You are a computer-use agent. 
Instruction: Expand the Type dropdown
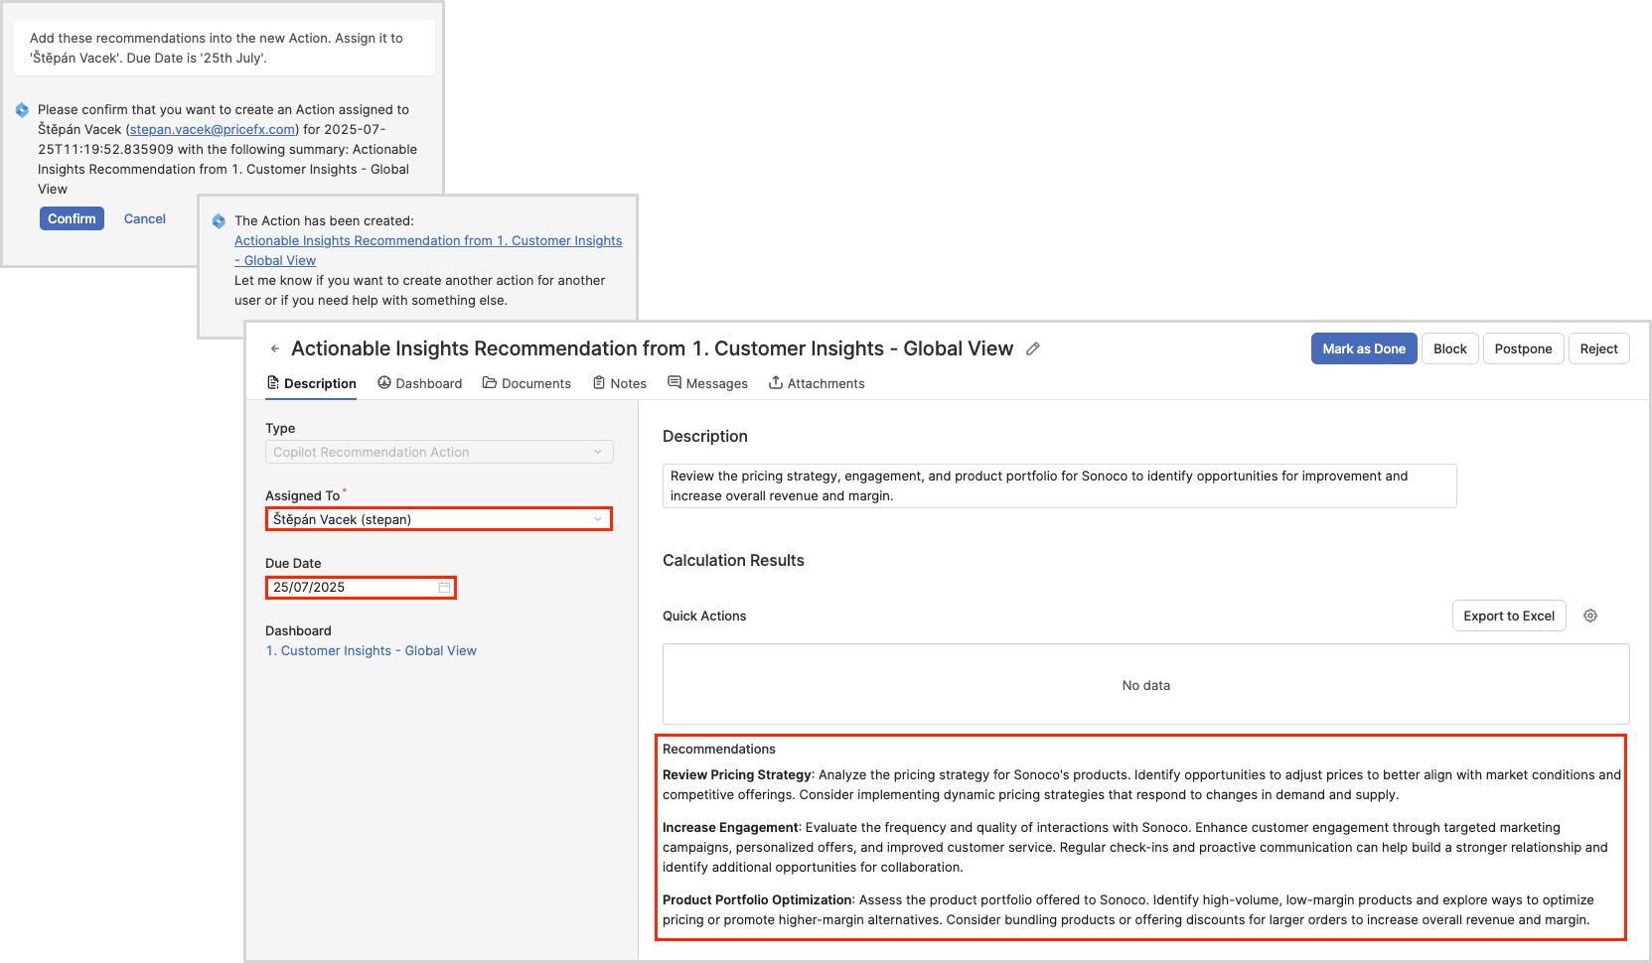coord(597,453)
